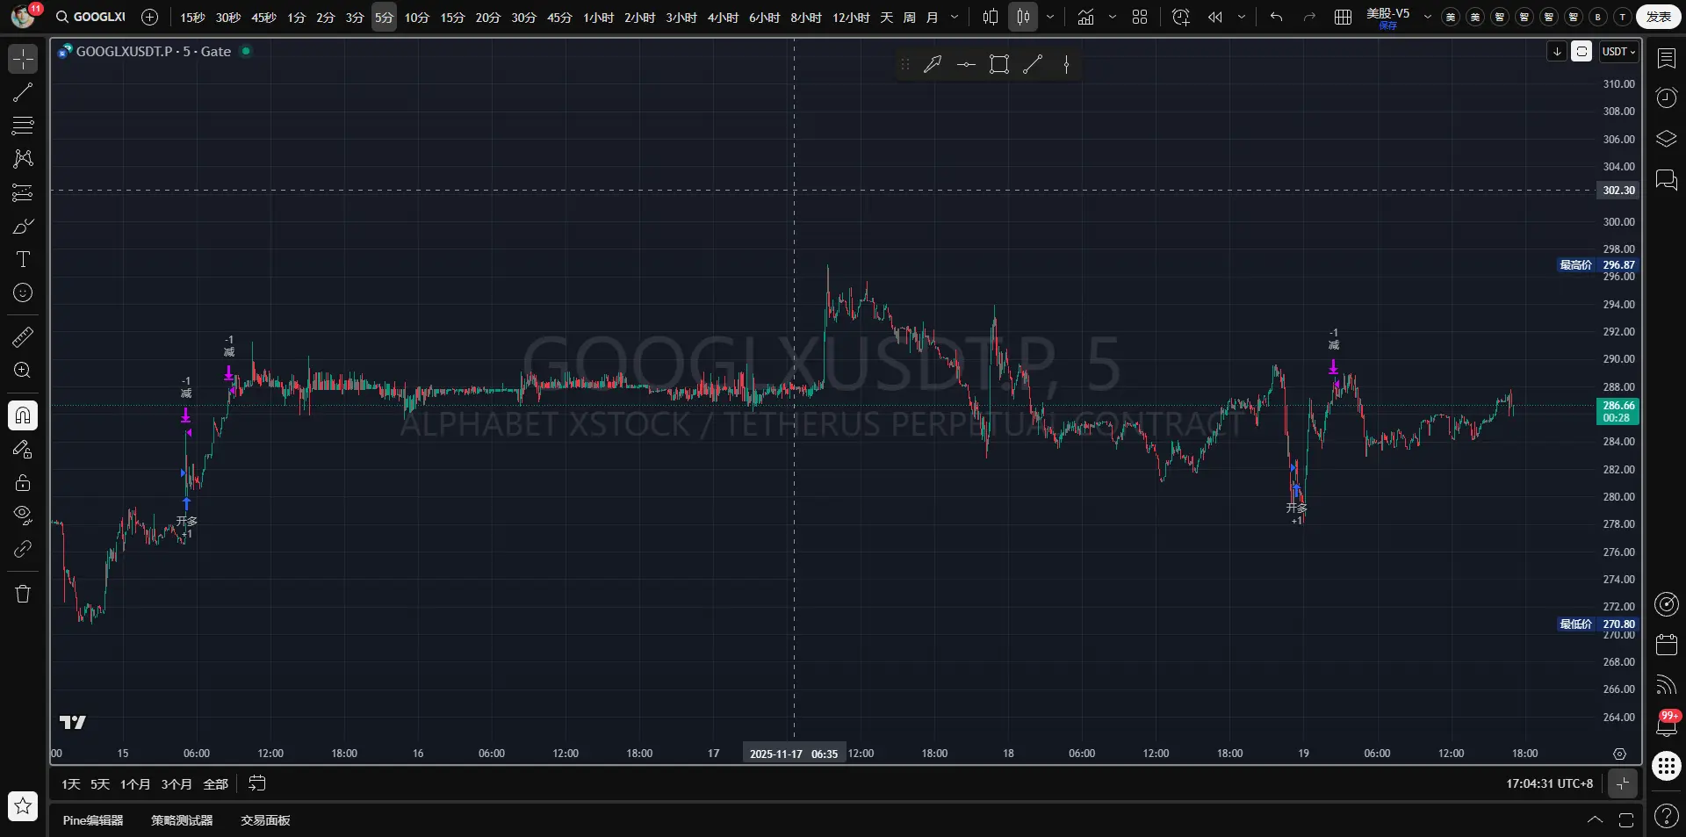Open the watchlist panel in right sidebar
The image size is (1686, 837).
click(1666, 58)
